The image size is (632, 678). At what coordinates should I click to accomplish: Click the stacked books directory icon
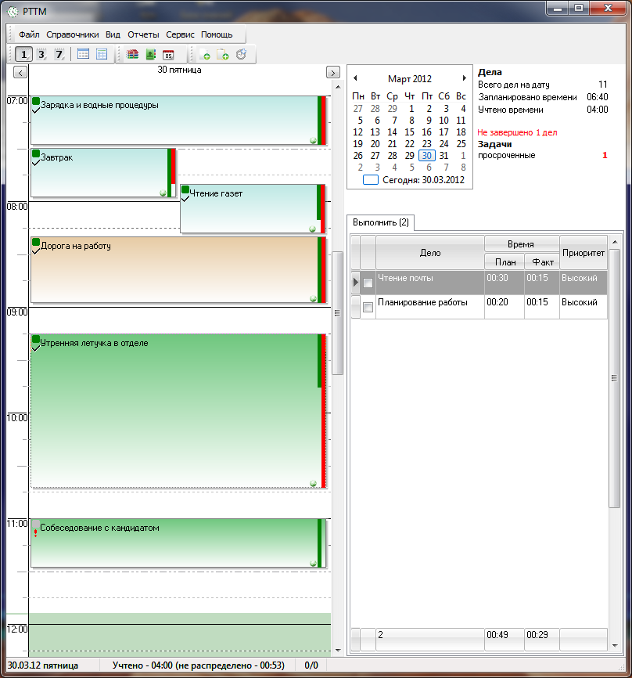point(132,54)
